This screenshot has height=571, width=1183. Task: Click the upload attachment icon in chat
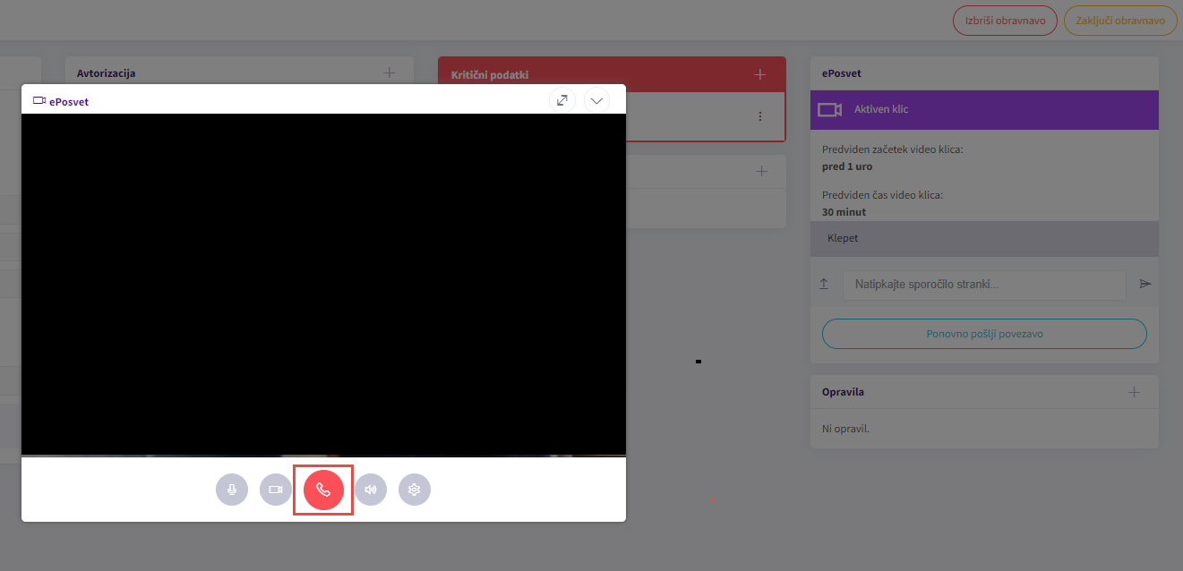(x=824, y=284)
